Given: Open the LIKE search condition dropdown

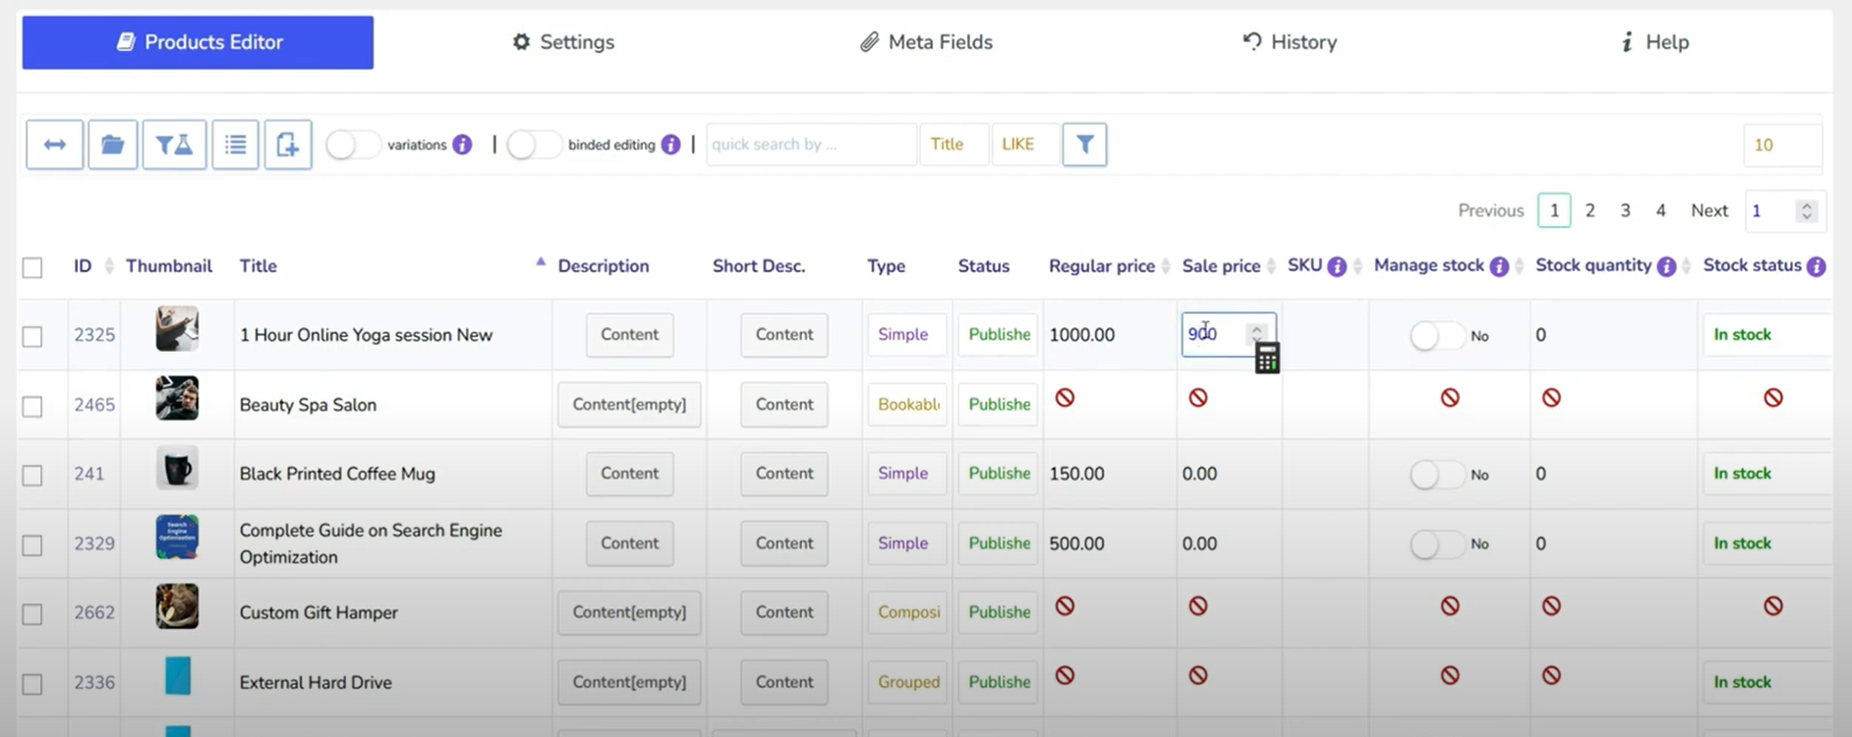Looking at the screenshot, I should click(1025, 144).
